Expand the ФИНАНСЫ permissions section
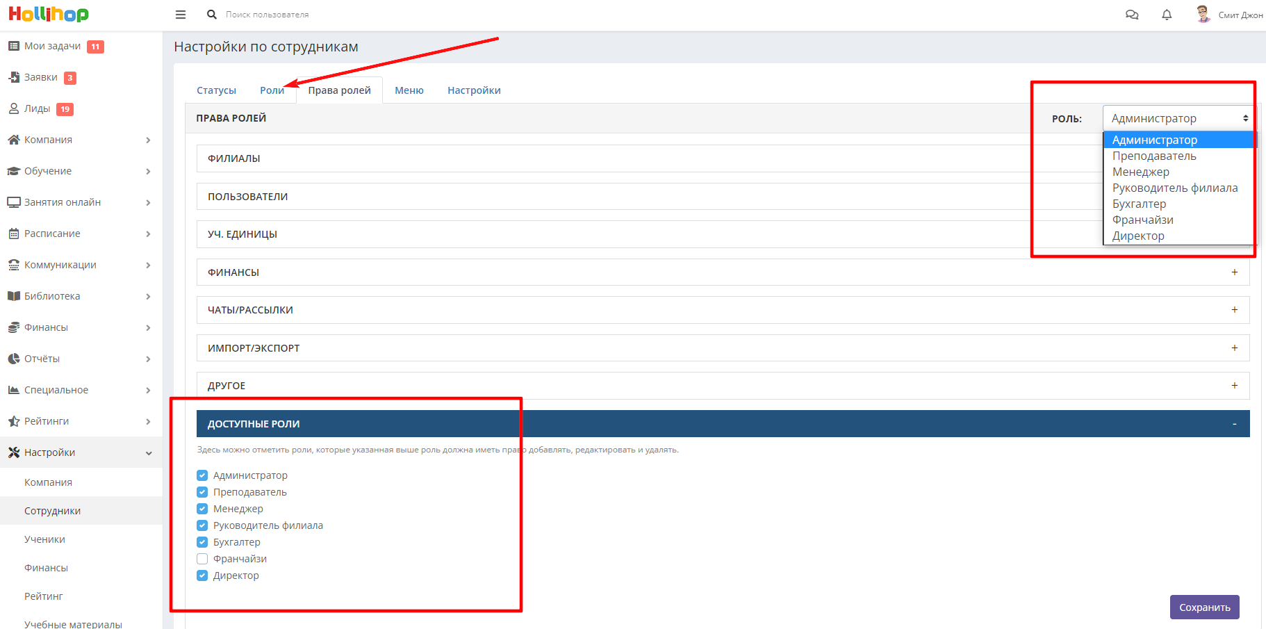1266x629 pixels. pos(723,272)
